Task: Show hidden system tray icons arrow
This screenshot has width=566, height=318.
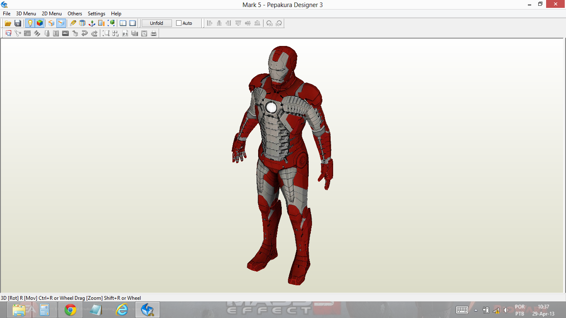Action: tap(476, 310)
